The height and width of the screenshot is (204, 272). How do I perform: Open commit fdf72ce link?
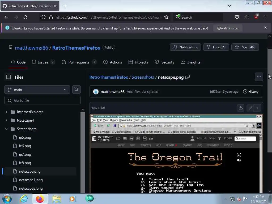(x=215, y=92)
